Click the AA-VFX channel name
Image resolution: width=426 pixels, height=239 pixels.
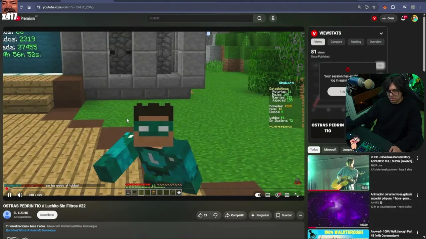tap(375, 202)
